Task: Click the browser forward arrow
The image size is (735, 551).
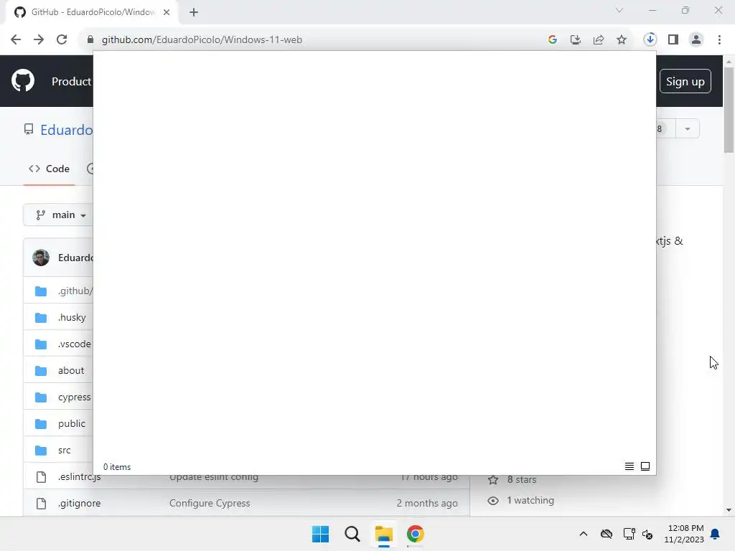Action: 39,40
